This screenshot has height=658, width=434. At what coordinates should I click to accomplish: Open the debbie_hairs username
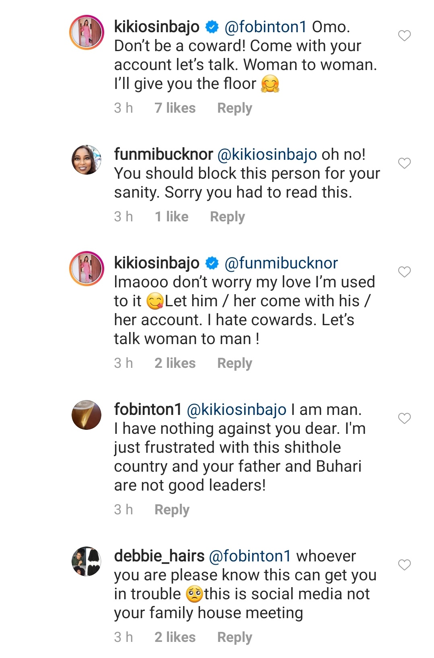tap(159, 556)
